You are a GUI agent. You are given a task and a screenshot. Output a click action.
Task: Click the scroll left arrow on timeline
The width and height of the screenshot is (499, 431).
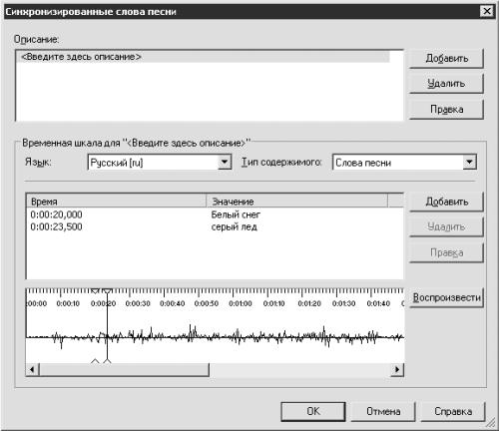[x=32, y=369]
